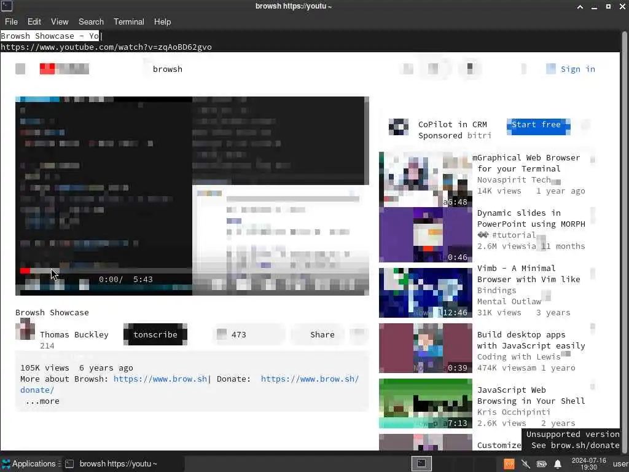Click the Share button
The image size is (629, 472).
318,334
